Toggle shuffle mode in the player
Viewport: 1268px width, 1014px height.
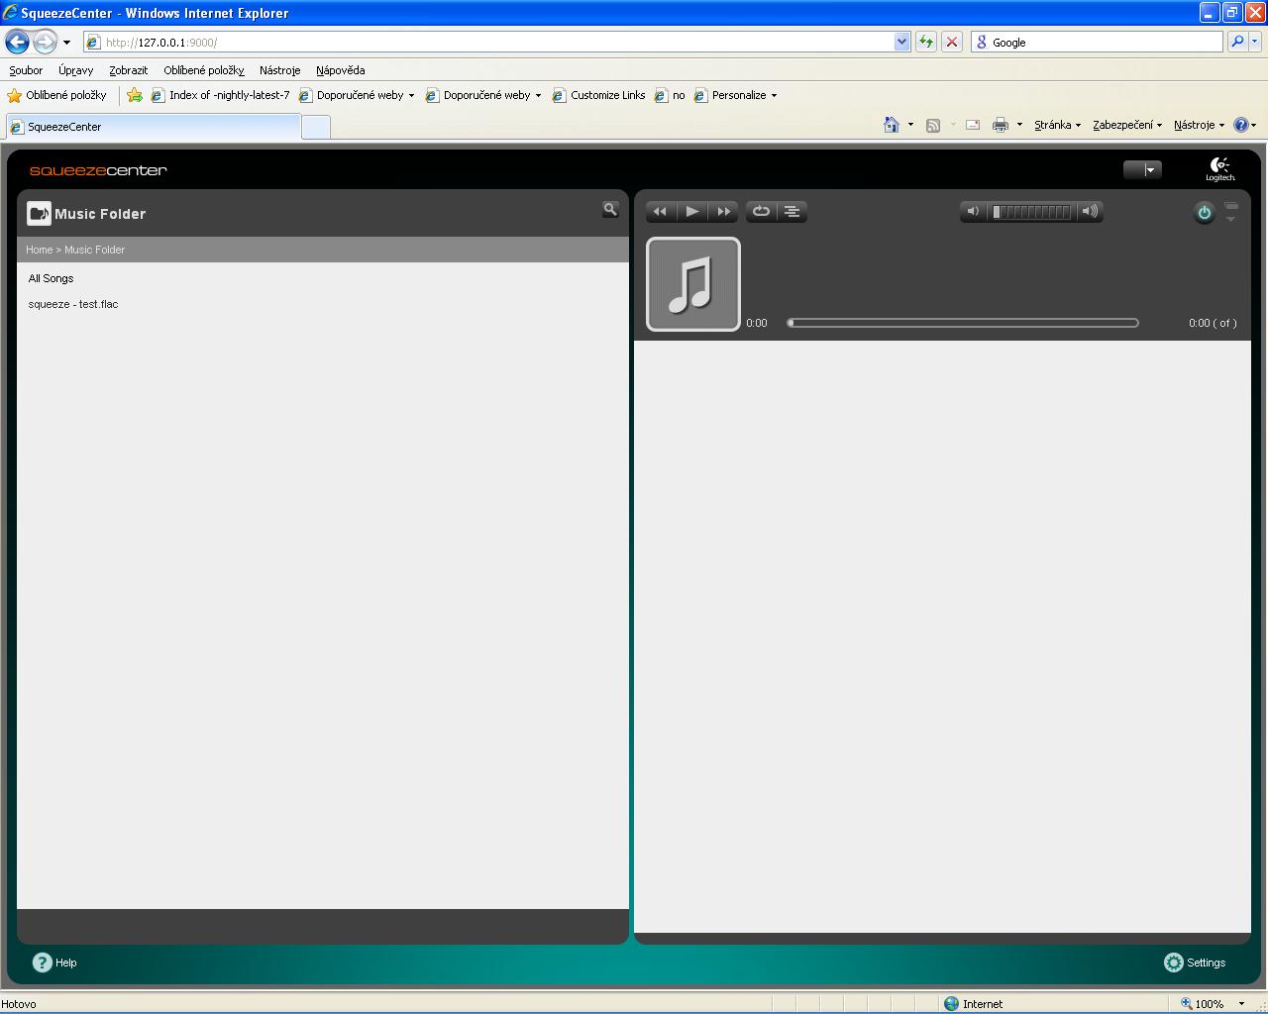click(792, 212)
